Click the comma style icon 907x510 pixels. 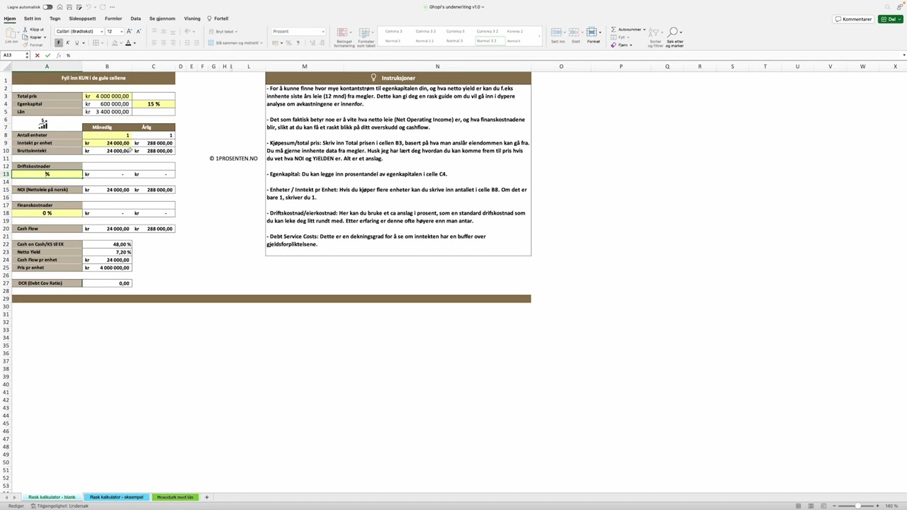[298, 43]
